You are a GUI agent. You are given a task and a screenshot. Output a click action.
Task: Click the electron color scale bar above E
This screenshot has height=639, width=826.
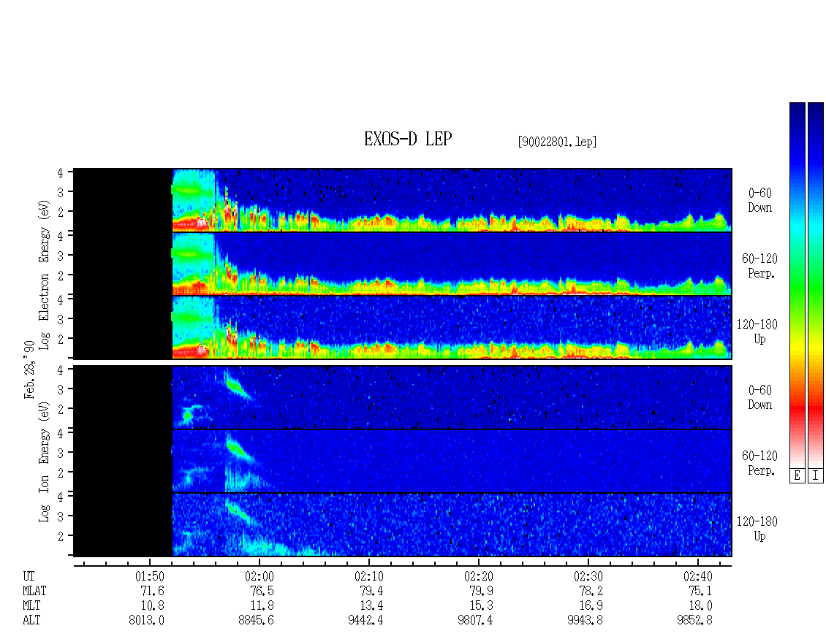point(797,285)
